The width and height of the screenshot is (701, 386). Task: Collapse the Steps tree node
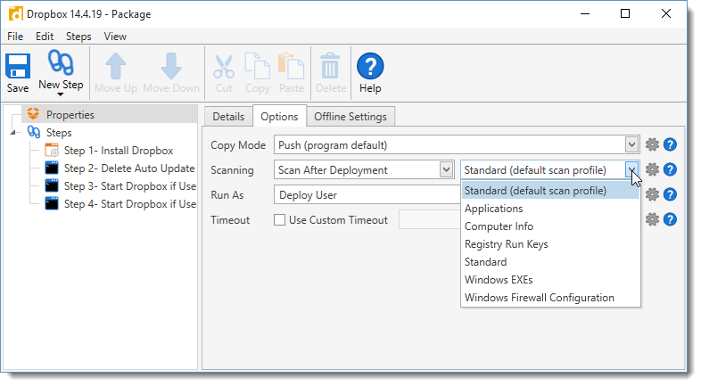[13, 133]
